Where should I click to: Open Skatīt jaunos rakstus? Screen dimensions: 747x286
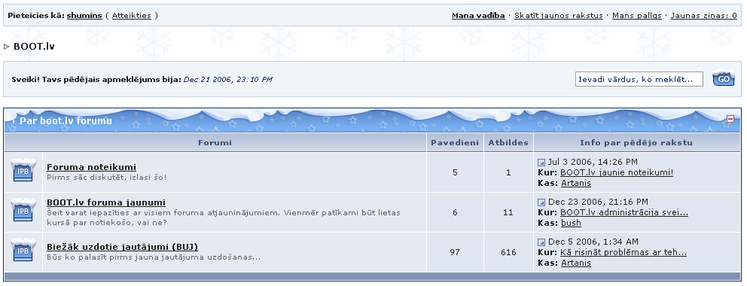(x=558, y=16)
